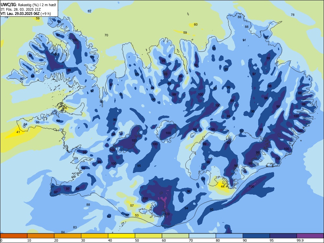Click legend scale label '20'
The image size is (324, 243).
tap(56, 240)
